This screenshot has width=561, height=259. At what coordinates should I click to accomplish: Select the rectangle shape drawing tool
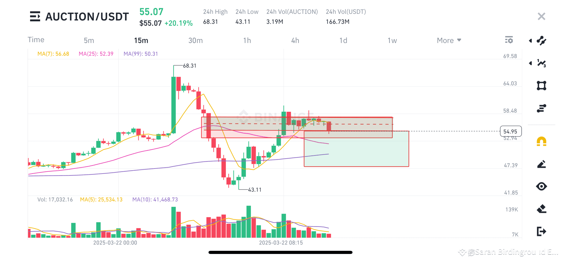542,86
